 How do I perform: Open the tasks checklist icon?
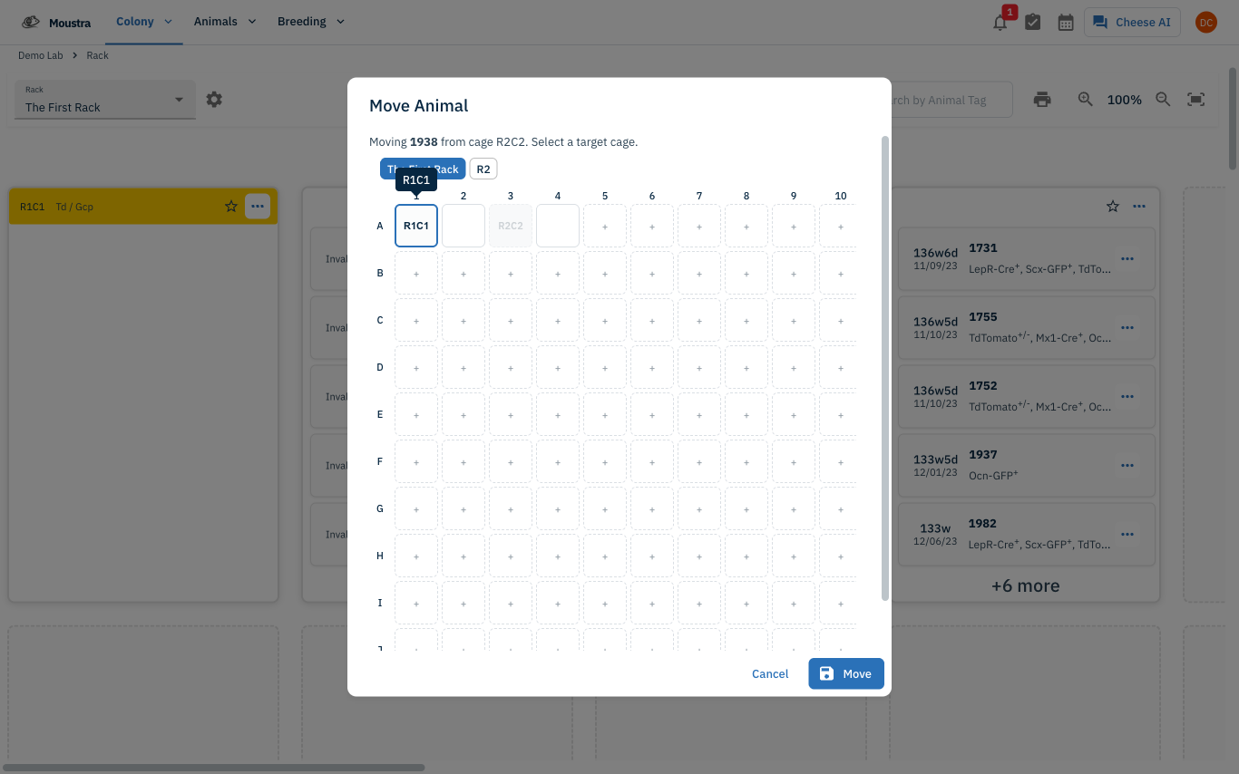(1033, 23)
